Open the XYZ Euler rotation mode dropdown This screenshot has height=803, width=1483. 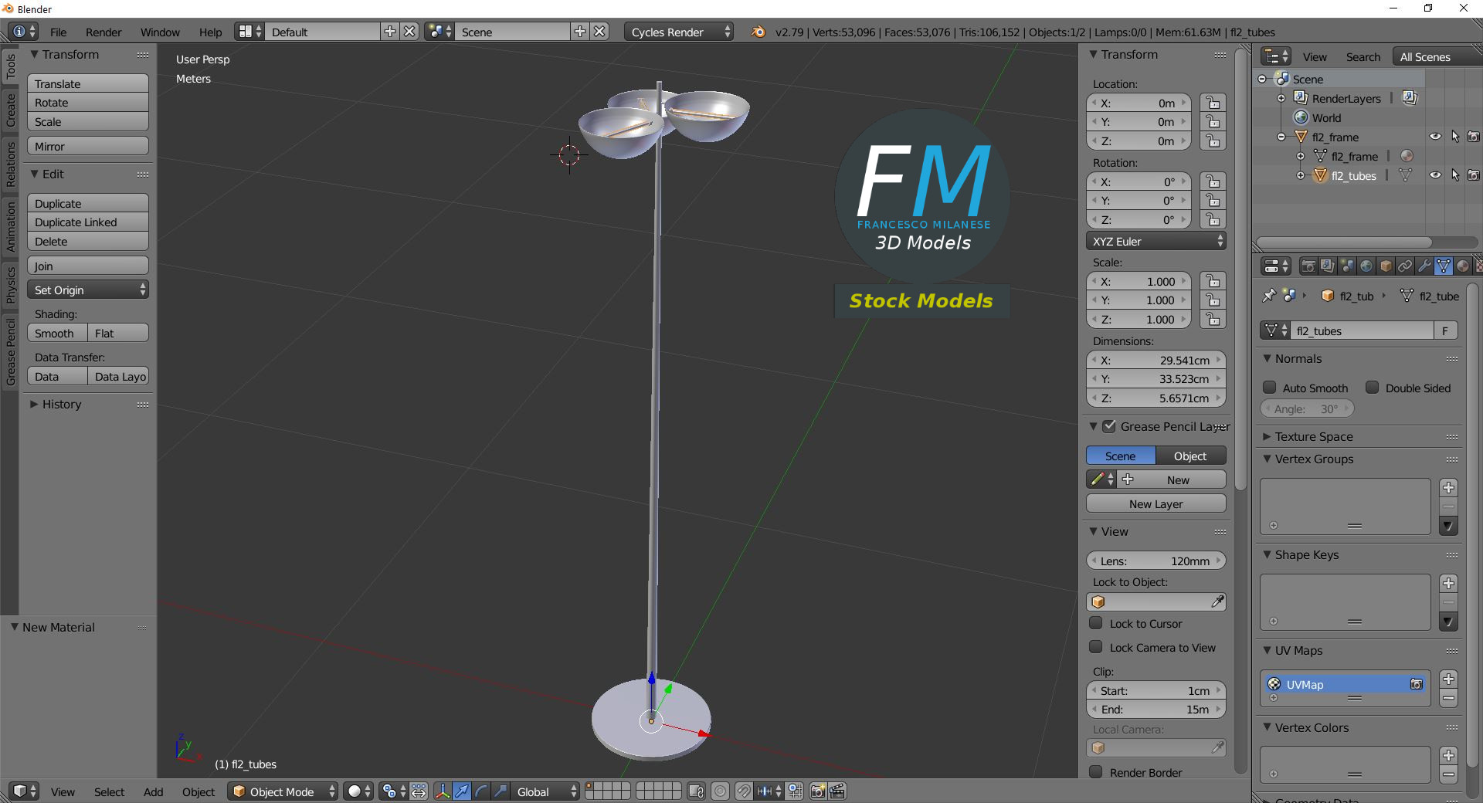pyautogui.click(x=1156, y=241)
